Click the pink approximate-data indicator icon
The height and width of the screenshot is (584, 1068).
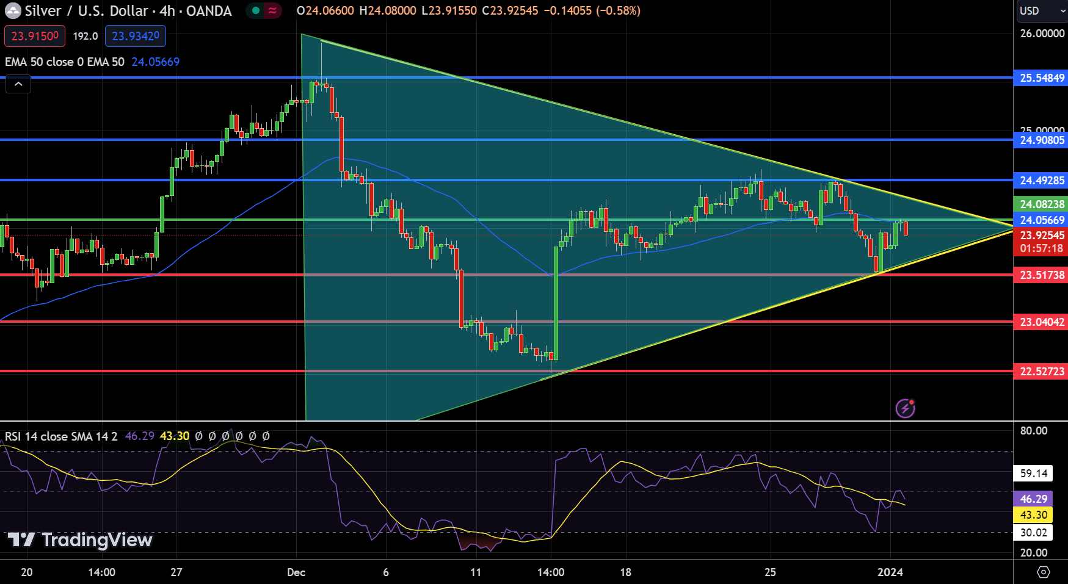click(272, 10)
